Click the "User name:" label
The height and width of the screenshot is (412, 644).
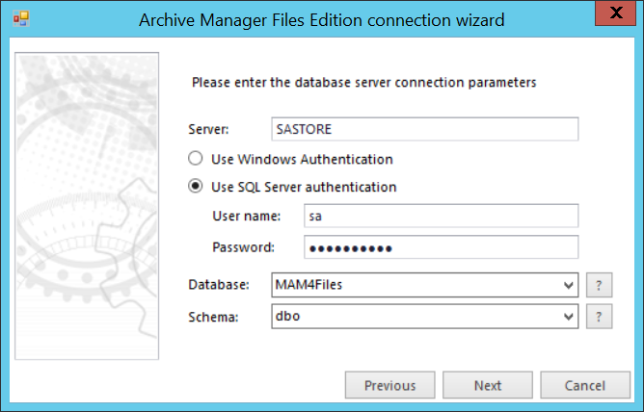coord(246,217)
